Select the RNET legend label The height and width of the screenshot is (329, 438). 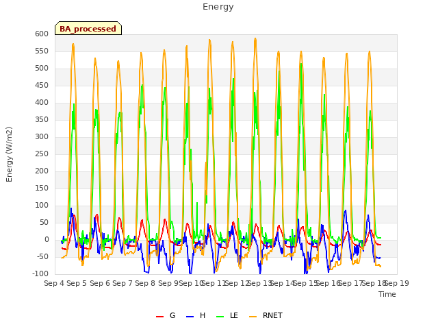click(272, 315)
